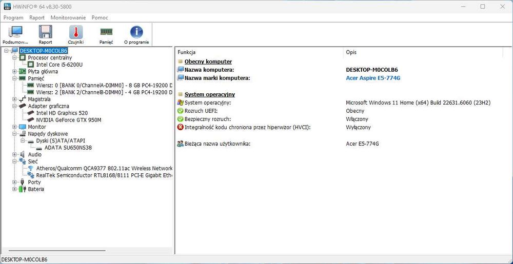Select the 4 GB PC4-19200 memory row

pos(104,92)
